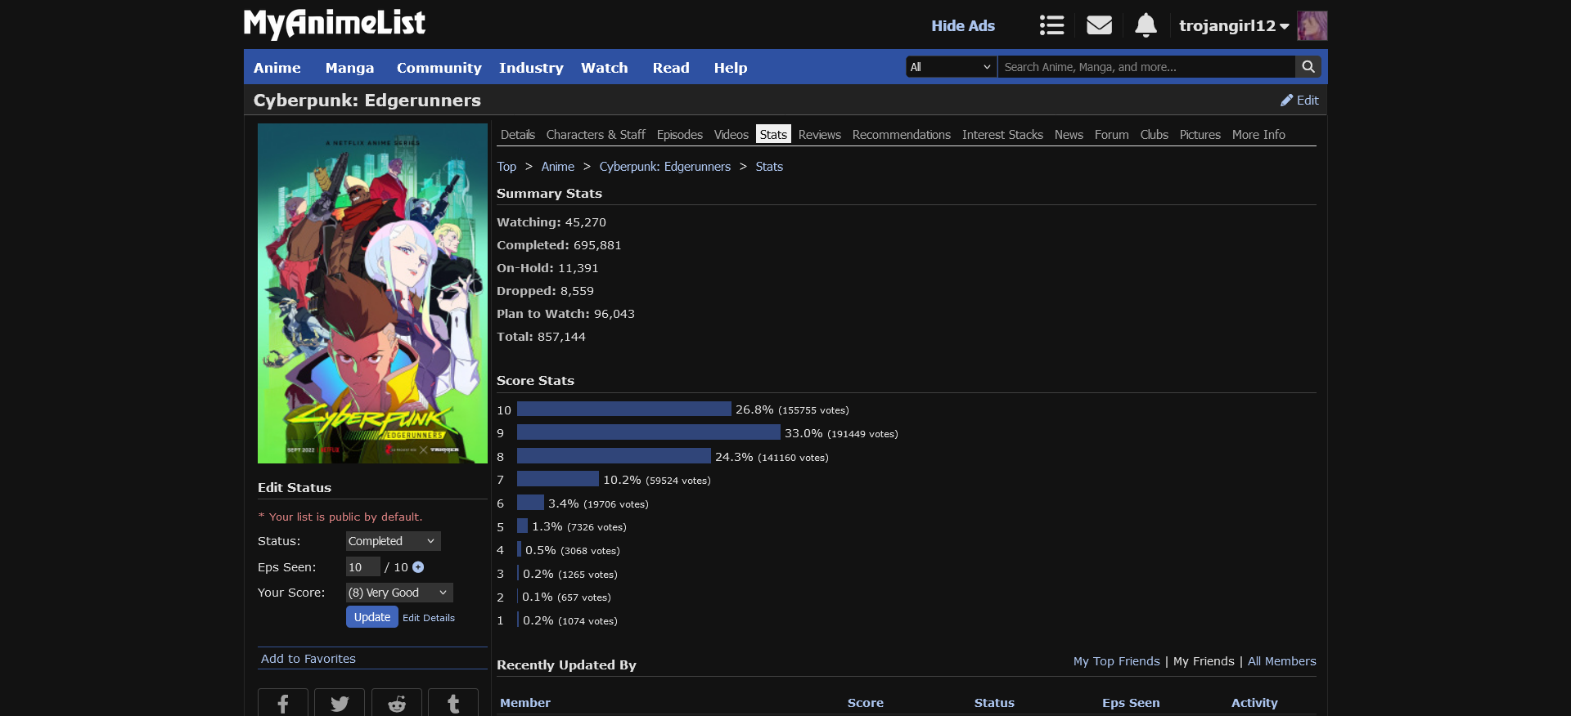Click Cyberpunk: Edgerunners breadcrumb link

(x=665, y=167)
